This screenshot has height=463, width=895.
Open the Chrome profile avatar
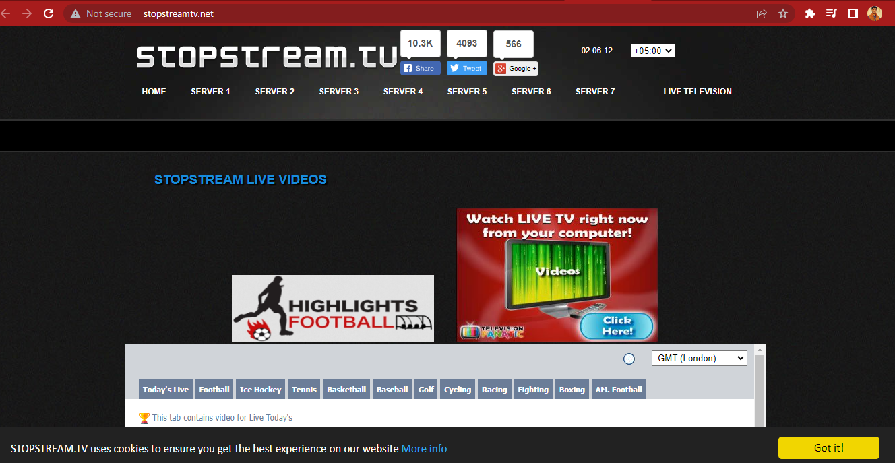(x=875, y=13)
